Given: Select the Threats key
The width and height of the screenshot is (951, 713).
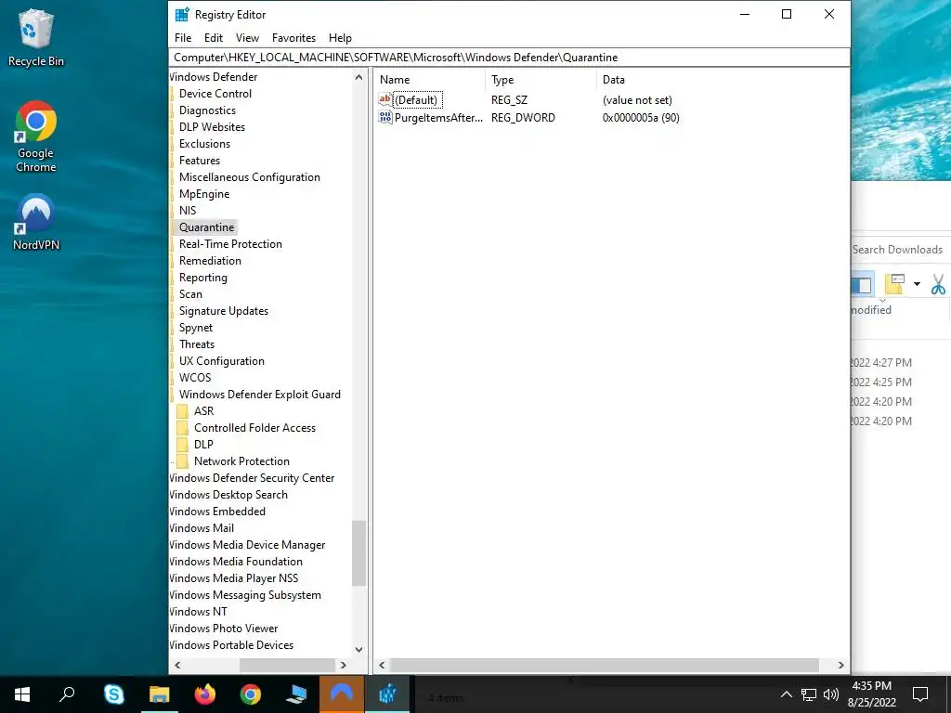Looking at the screenshot, I should 197,344.
